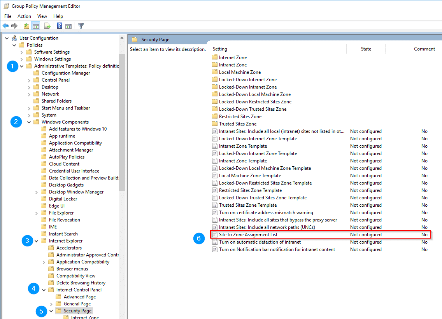Select Intranet Sites: Include all network paths (UNCs)
442x319 pixels.
267,227
